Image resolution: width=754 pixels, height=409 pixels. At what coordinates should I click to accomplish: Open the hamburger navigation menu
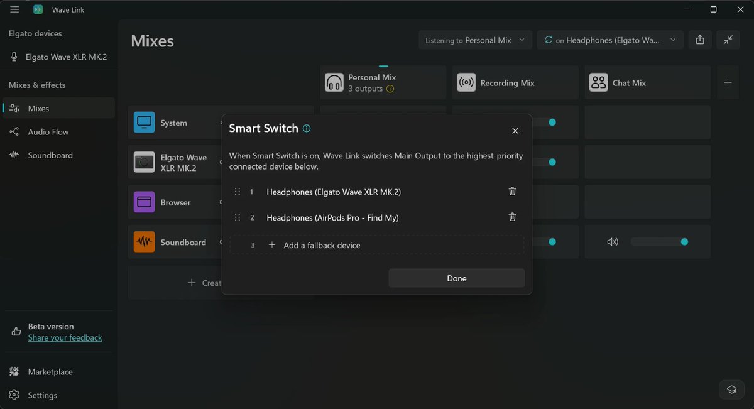click(14, 9)
